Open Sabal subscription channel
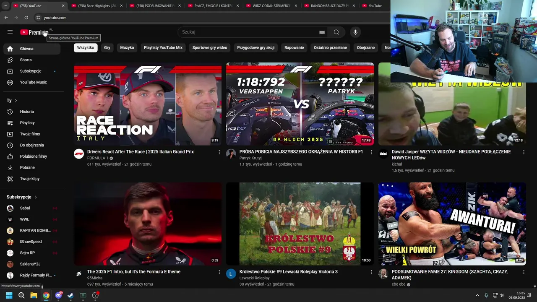Image resolution: width=537 pixels, height=302 pixels. (x=32, y=208)
